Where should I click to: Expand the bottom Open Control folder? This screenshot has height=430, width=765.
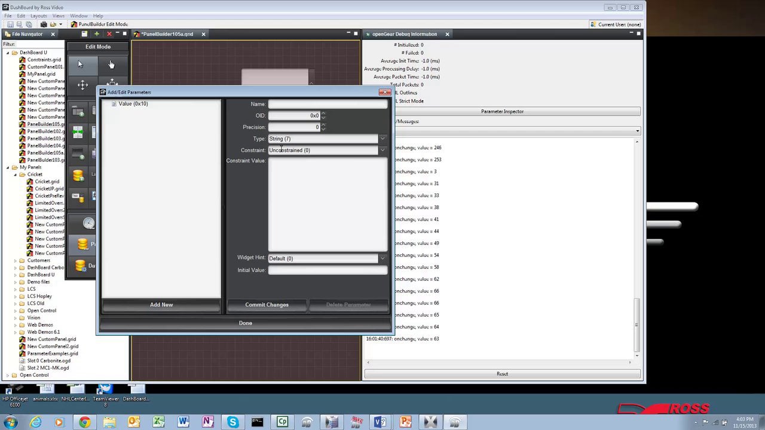coord(8,375)
